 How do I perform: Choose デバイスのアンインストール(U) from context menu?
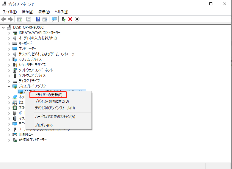point(55,108)
